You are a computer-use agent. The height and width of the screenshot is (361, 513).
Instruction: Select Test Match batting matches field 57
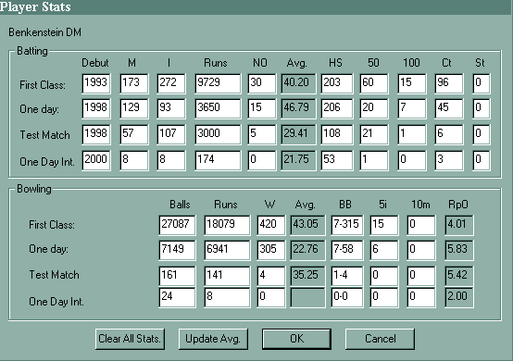tap(134, 134)
